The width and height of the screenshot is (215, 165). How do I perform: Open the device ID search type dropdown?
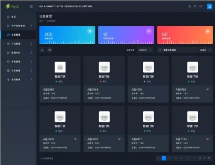pyautogui.click(x=206, y=50)
